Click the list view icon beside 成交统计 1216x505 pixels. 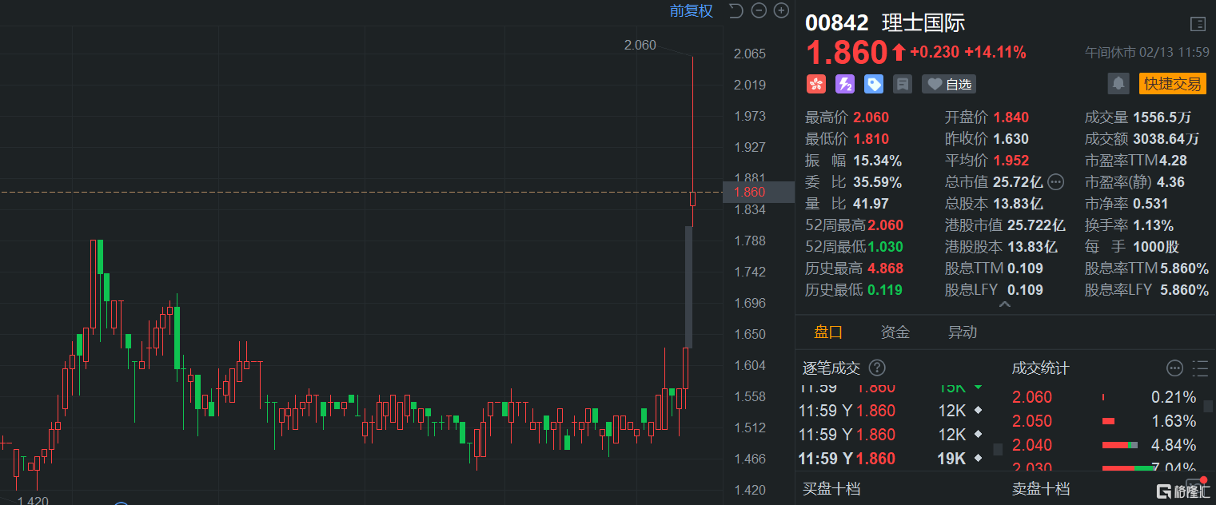click(x=1200, y=368)
